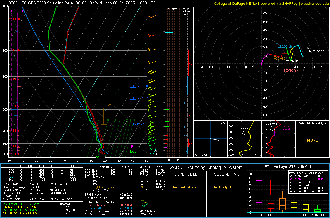Image resolution: width=330 pixels, height=218 pixels.
Task: Click the -20 C=22862' level label
Action: pyautogui.click(x=139, y=98)
